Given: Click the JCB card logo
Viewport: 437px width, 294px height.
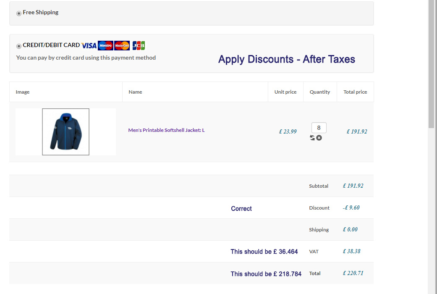Looking at the screenshot, I should pyautogui.click(x=139, y=45).
